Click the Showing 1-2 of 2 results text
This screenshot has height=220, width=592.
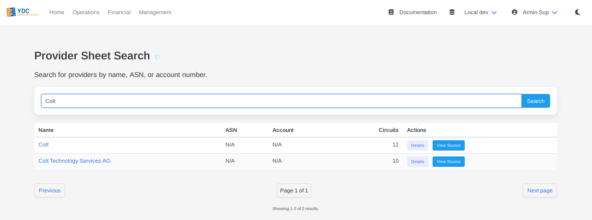tap(296, 209)
